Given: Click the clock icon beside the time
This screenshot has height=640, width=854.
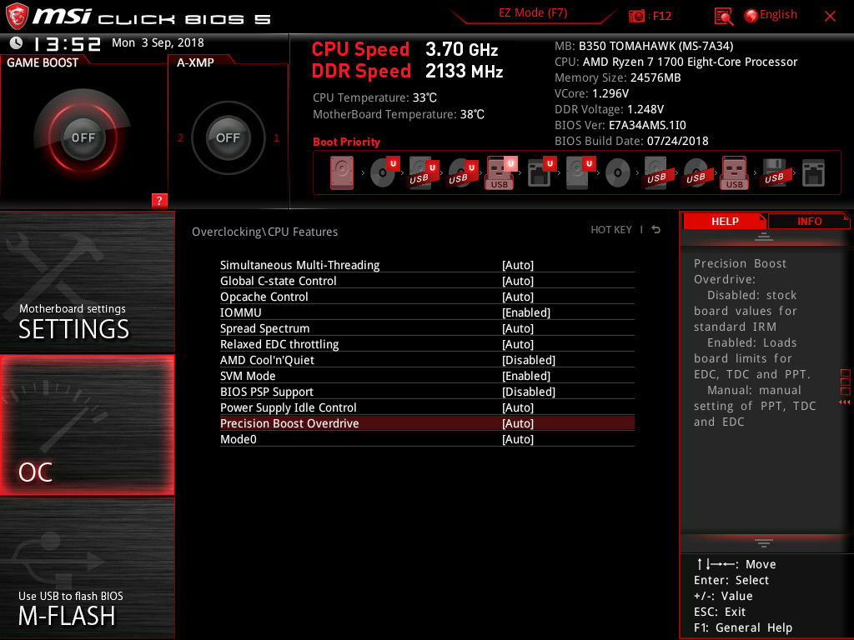Looking at the screenshot, I should (x=17, y=42).
